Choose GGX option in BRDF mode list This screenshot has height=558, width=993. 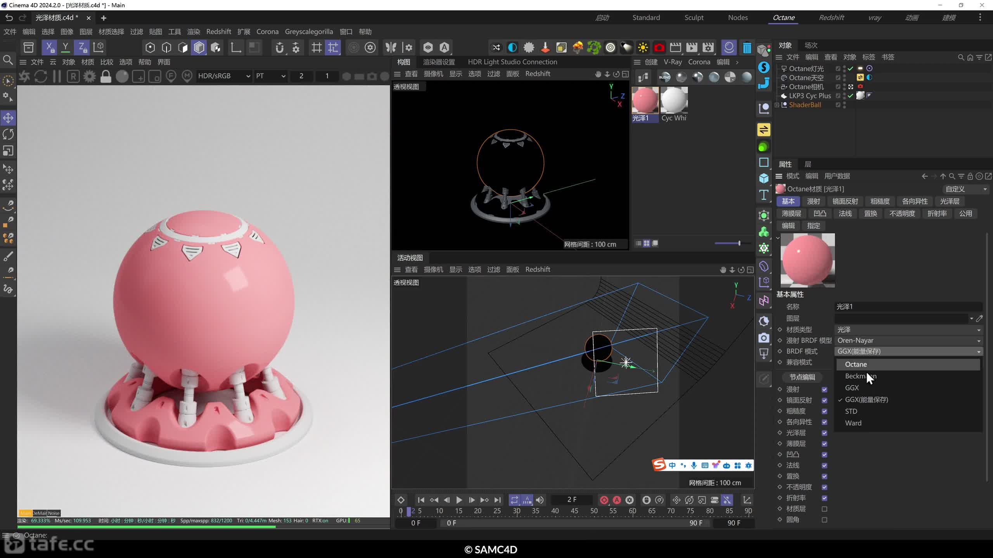pyautogui.click(x=908, y=388)
